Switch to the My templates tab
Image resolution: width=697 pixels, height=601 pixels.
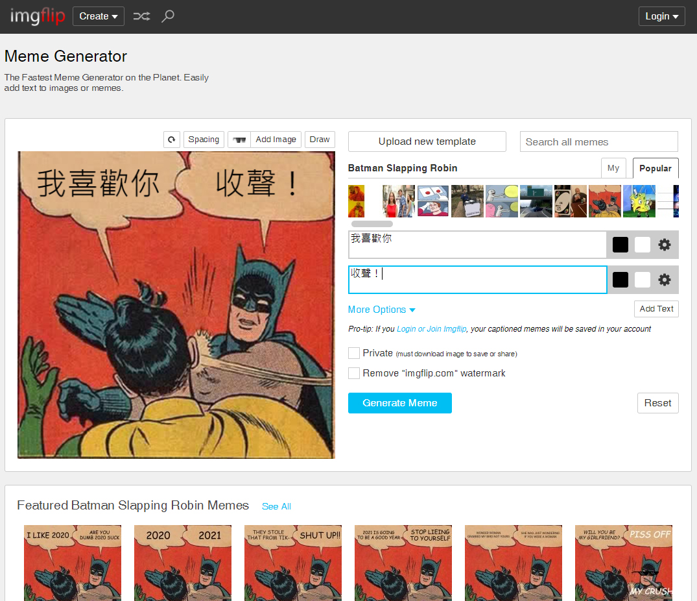pyautogui.click(x=613, y=168)
